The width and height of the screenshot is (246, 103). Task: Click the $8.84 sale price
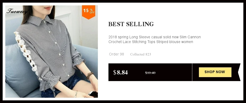click(121, 72)
